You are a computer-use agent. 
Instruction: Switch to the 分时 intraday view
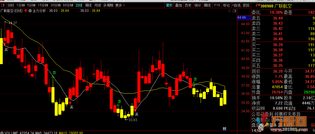pos(10,5)
